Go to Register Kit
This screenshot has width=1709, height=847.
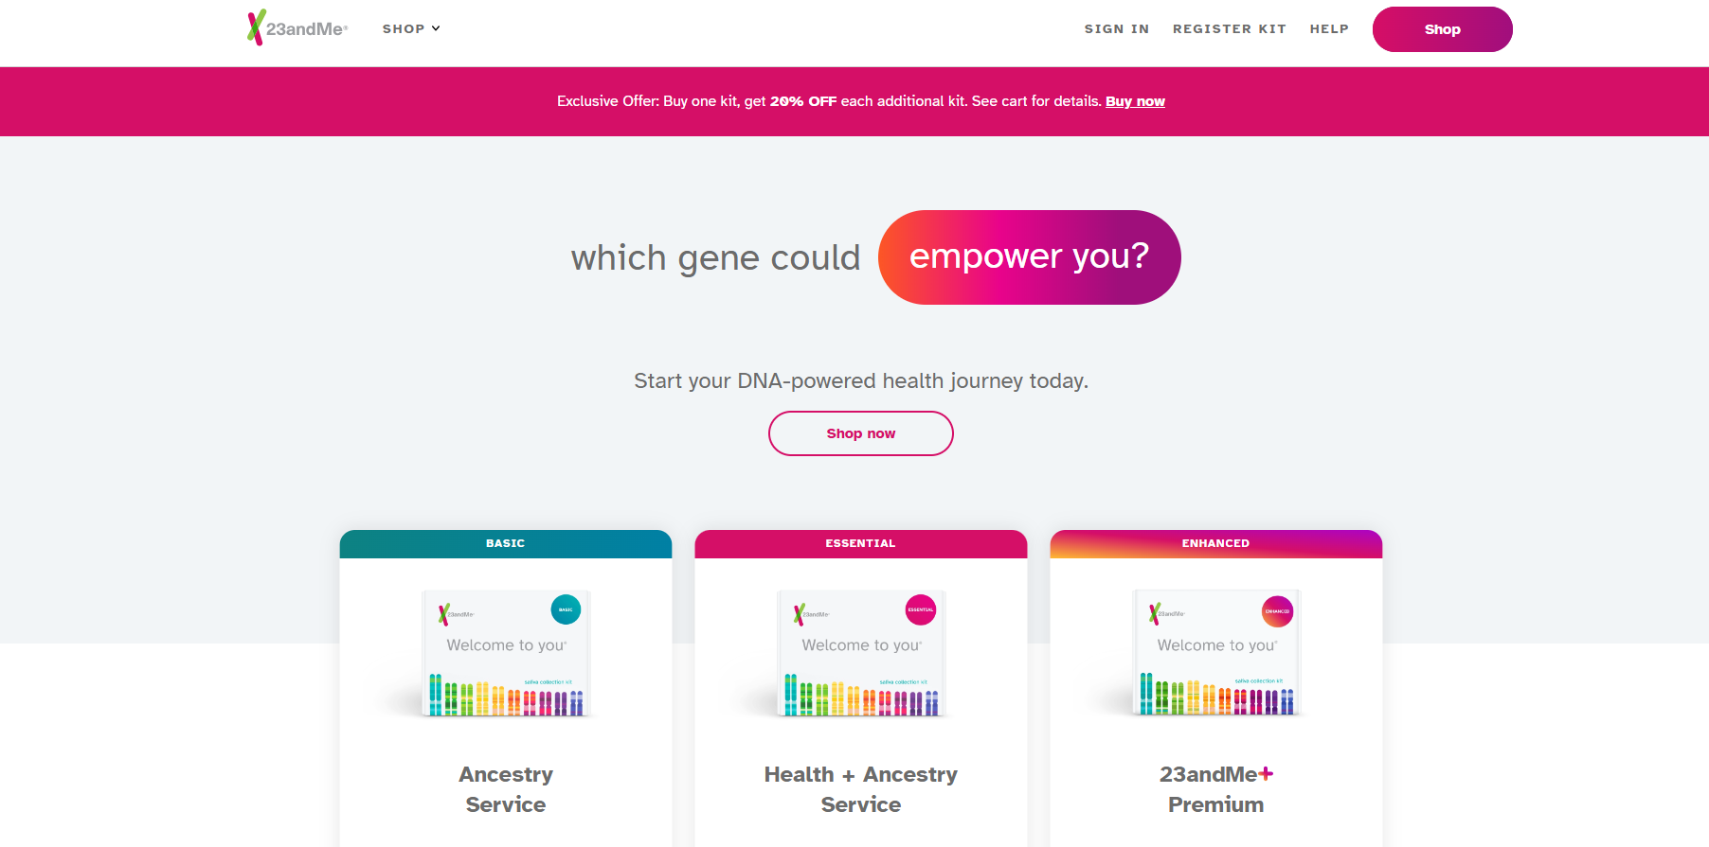[x=1229, y=29]
